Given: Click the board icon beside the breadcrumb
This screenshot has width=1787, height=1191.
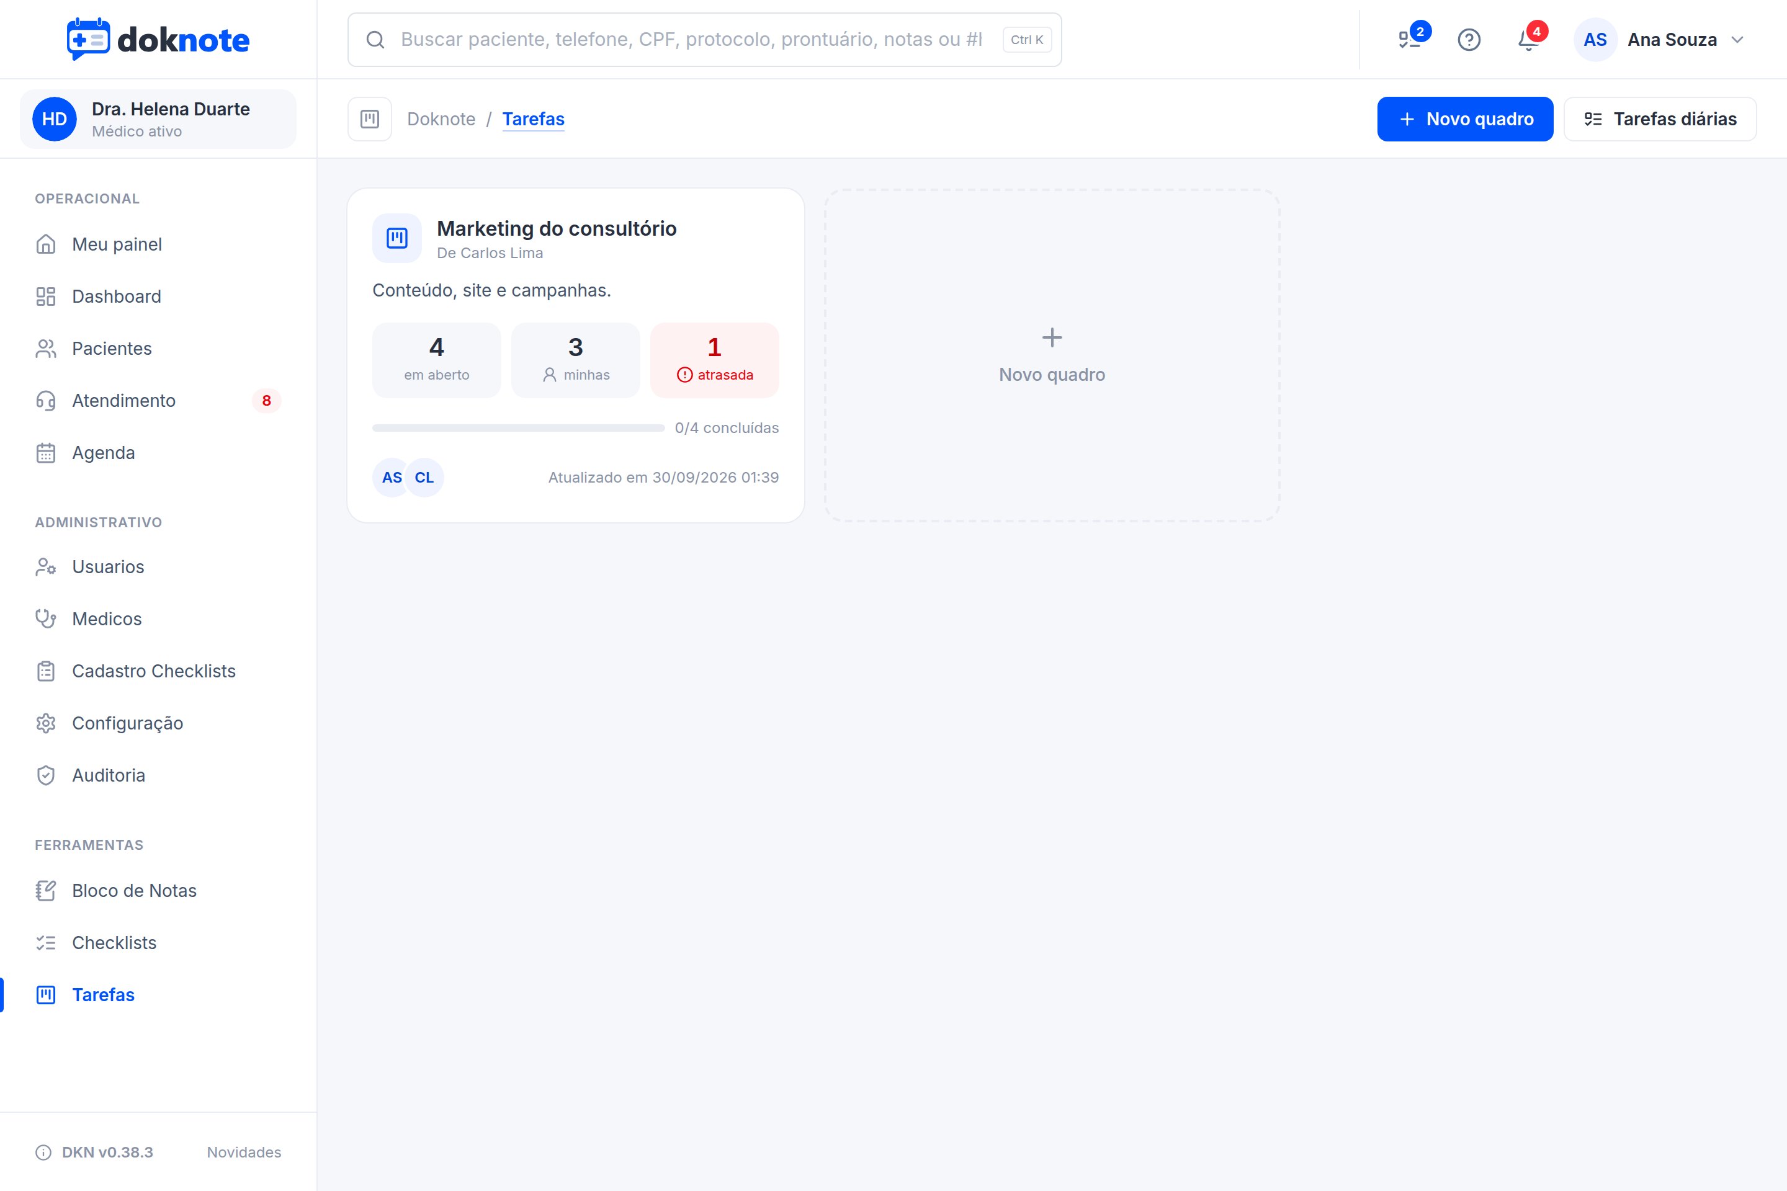Looking at the screenshot, I should coord(370,119).
